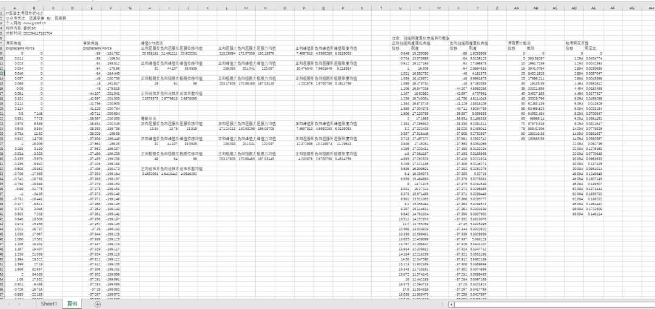Click Force header in column F
The width and height of the screenshot is (655, 309).
coord(111,48)
